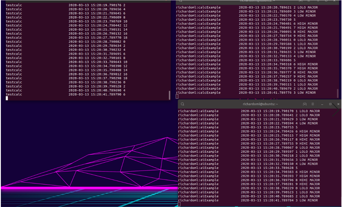This screenshot has width=342, height=207.
Task: Click the richardoml@ubuntu:~ title of bottom terminal
Action: click(x=260, y=104)
